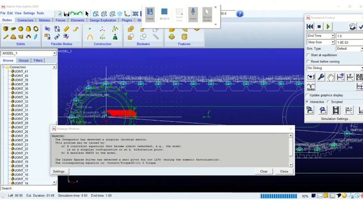Rewind simulation to start
Image resolution: width=363 pixels, height=204 pixels.
tap(310, 27)
